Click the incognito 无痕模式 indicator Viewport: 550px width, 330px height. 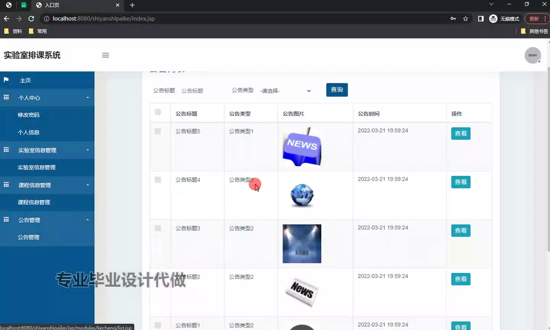coord(504,18)
